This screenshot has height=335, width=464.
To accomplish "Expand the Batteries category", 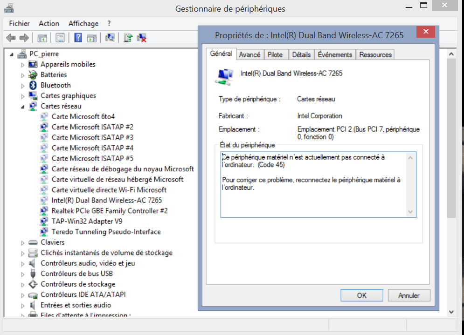I will (22, 75).
